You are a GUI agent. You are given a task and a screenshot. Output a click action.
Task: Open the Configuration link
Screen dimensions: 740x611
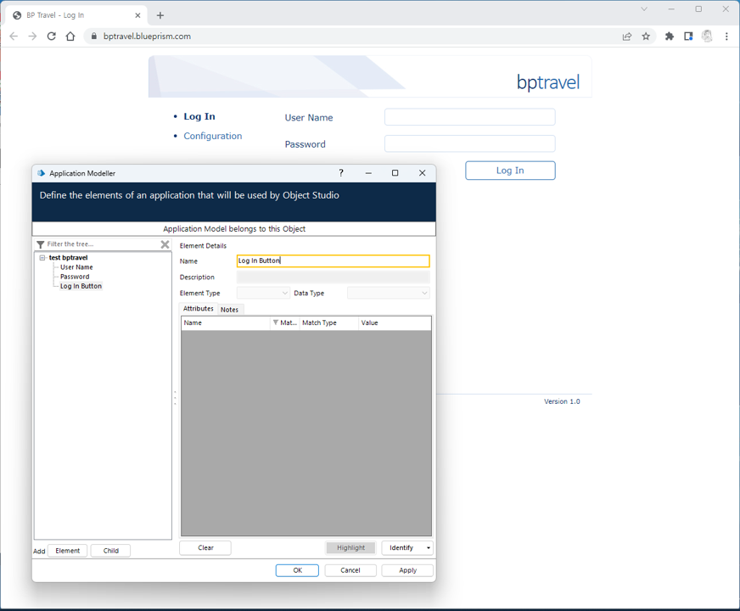coord(212,136)
